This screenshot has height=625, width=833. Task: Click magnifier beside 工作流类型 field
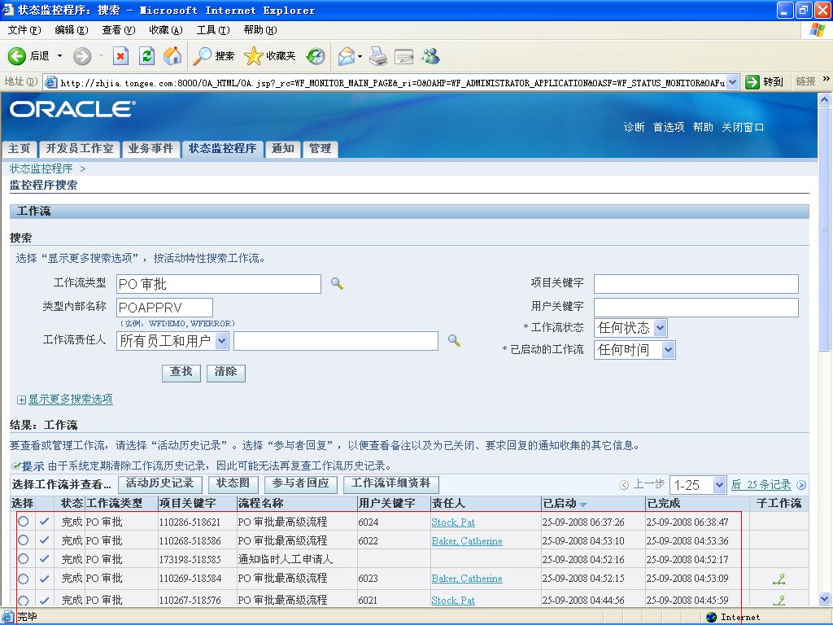tap(337, 283)
